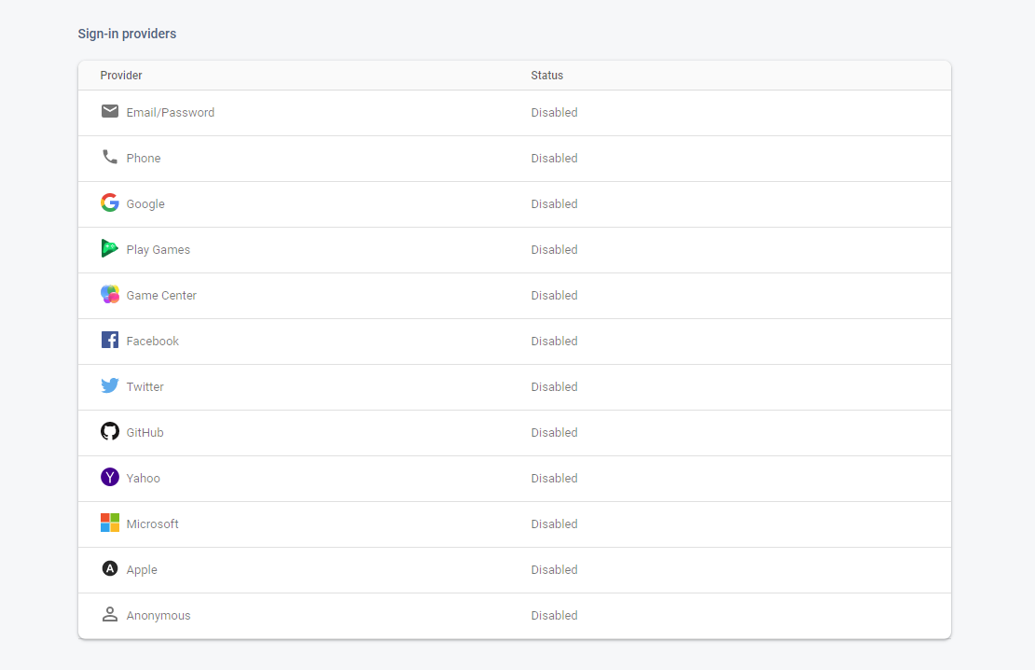The image size is (1035, 670).
Task: Click the Play Games icon
Action: [x=110, y=249]
